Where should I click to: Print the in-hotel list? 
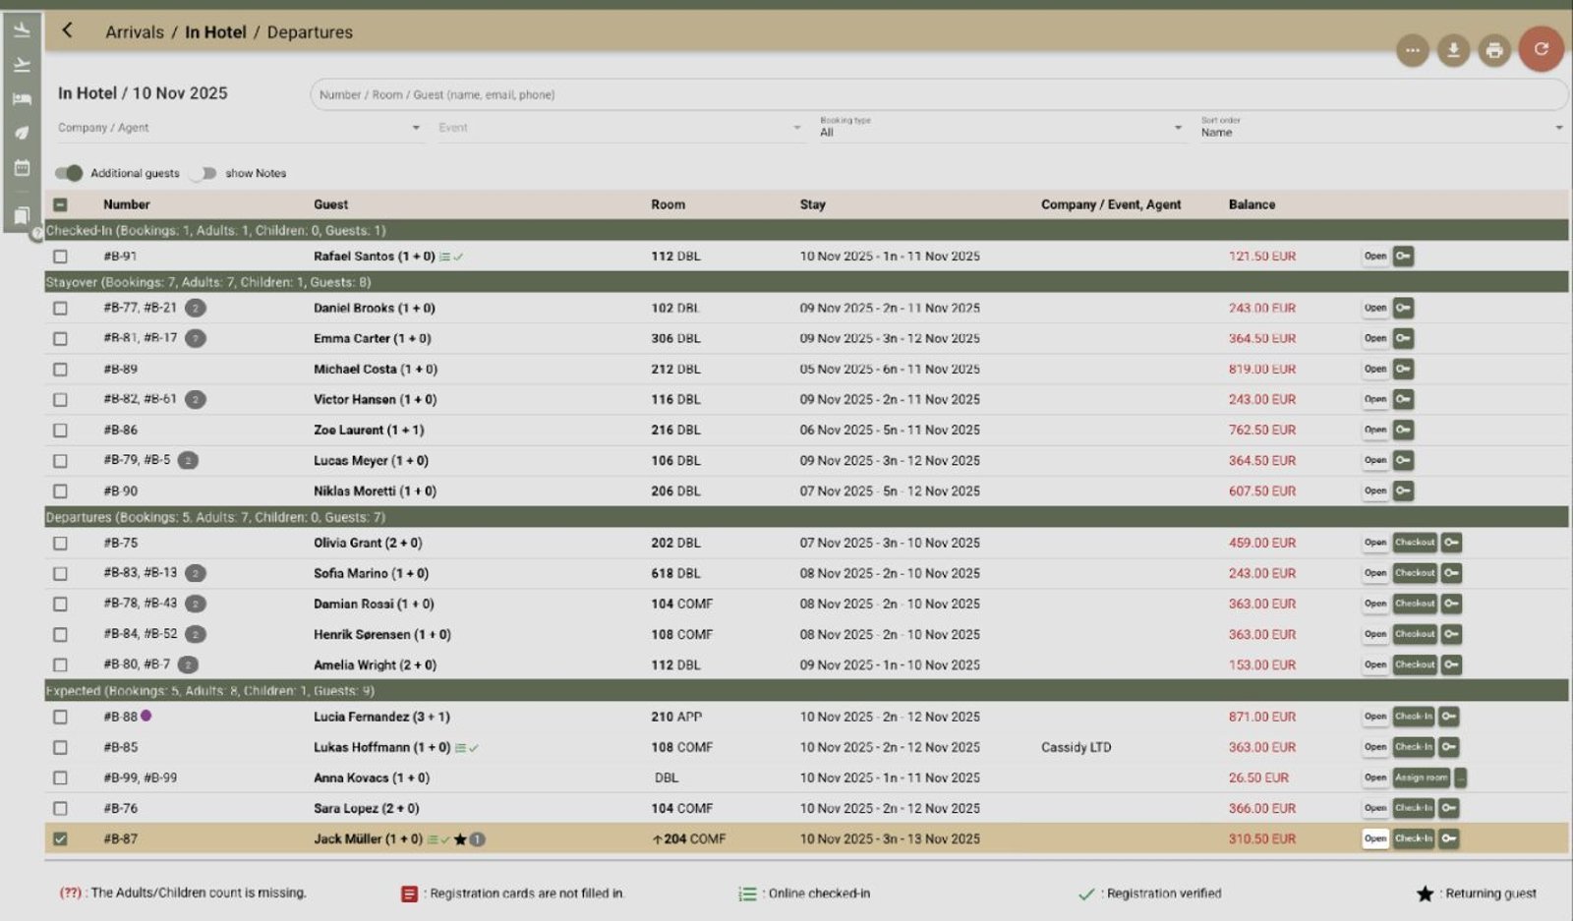[1494, 50]
